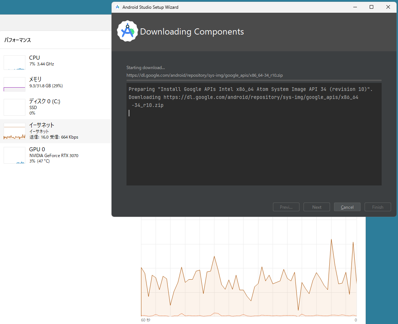
Task: Maximize the Android Studio Setup Wizard window
Action: pyautogui.click(x=371, y=7)
